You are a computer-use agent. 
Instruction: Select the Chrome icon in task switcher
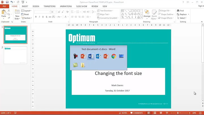(114, 56)
